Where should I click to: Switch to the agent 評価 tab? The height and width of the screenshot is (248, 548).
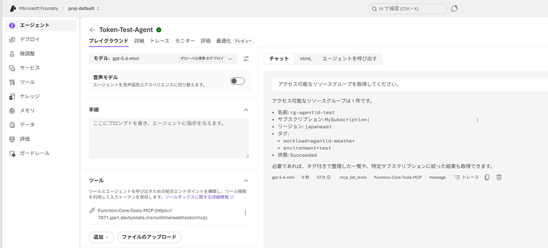pyautogui.click(x=205, y=41)
